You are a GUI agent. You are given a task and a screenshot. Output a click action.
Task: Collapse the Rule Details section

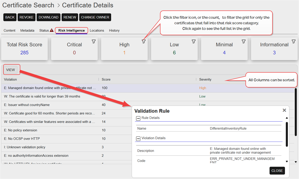pyautogui.click(x=138, y=118)
